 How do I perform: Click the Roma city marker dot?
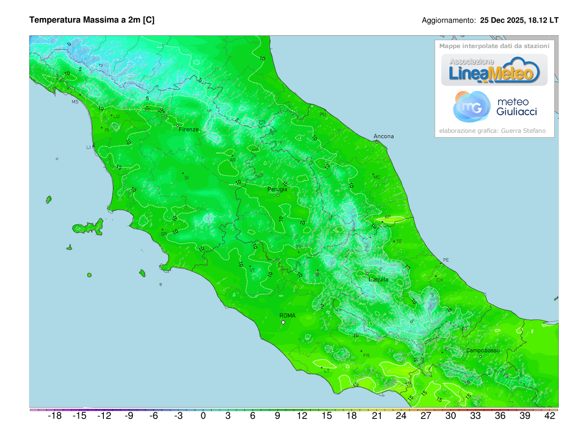coord(283,322)
